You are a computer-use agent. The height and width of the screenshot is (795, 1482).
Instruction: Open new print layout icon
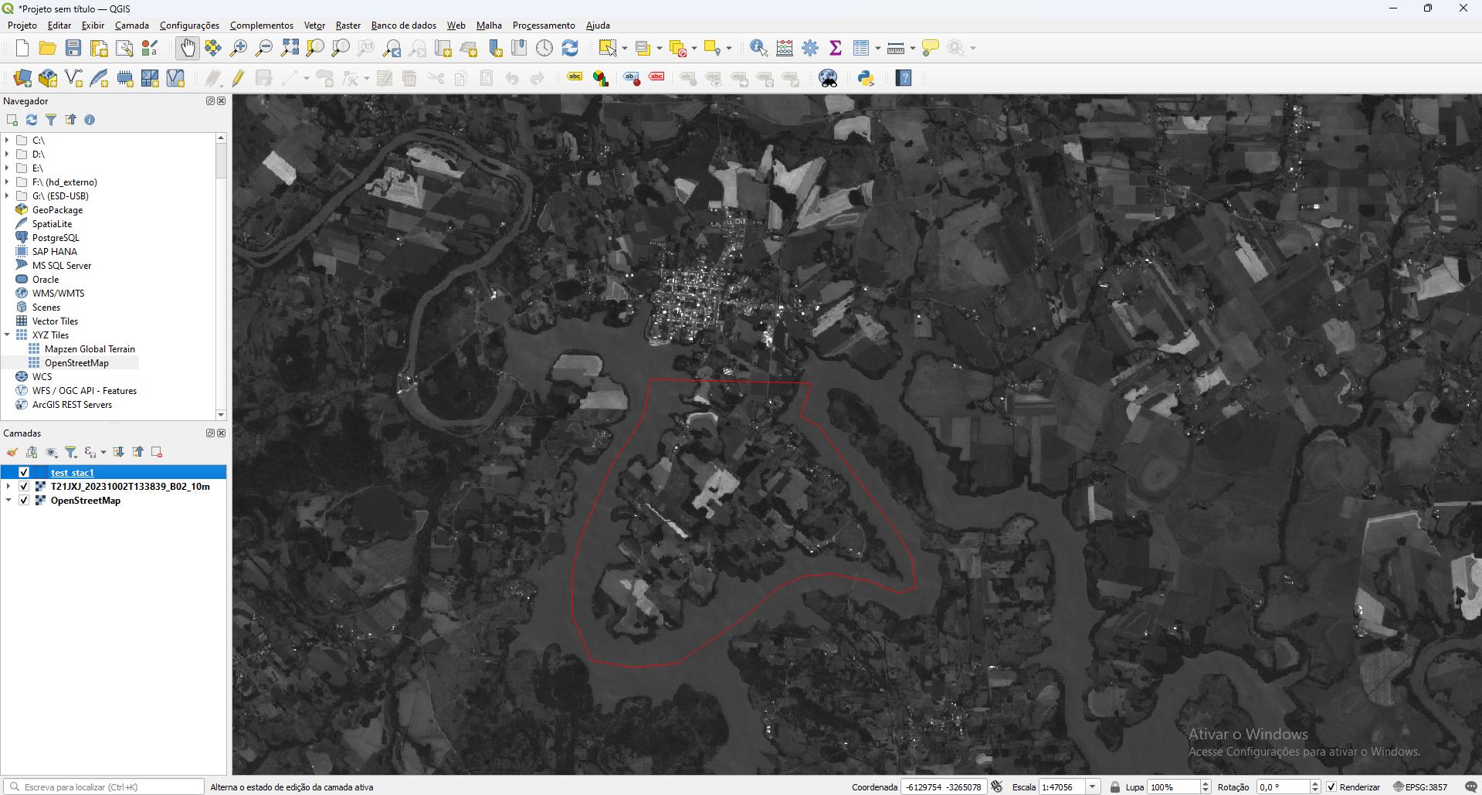[99, 48]
